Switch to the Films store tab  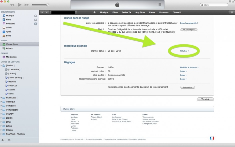click(x=115, y=12)
